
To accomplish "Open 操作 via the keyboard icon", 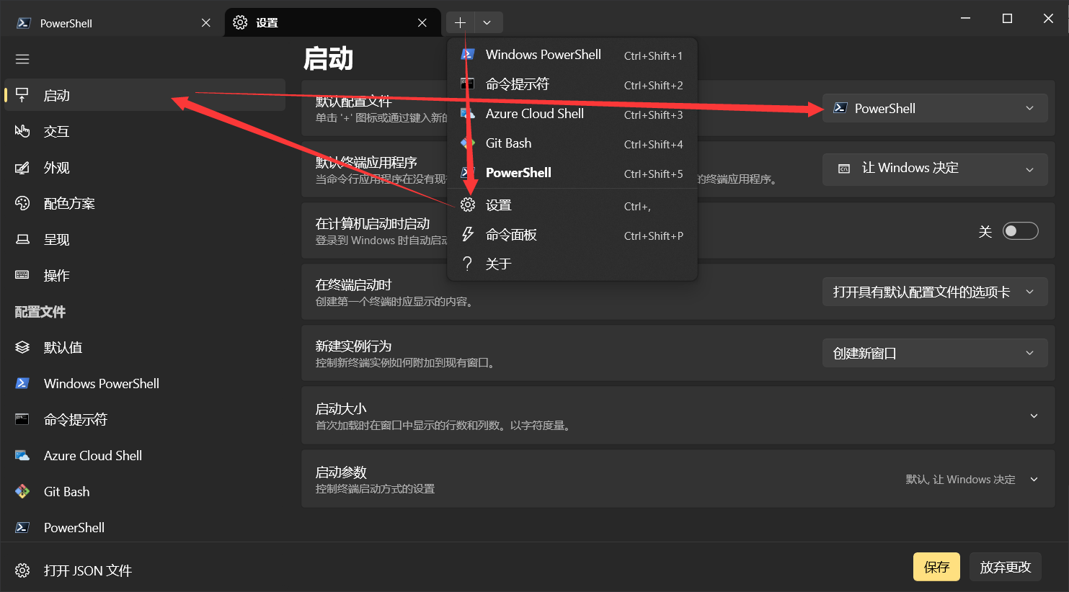I will (x=22, y=275).
